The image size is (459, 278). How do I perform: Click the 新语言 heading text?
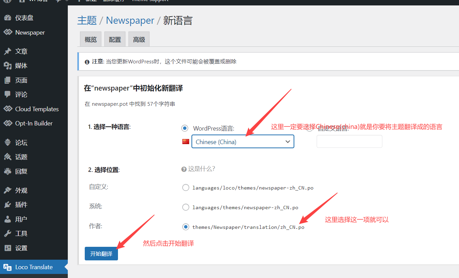[x=178, y=20]
